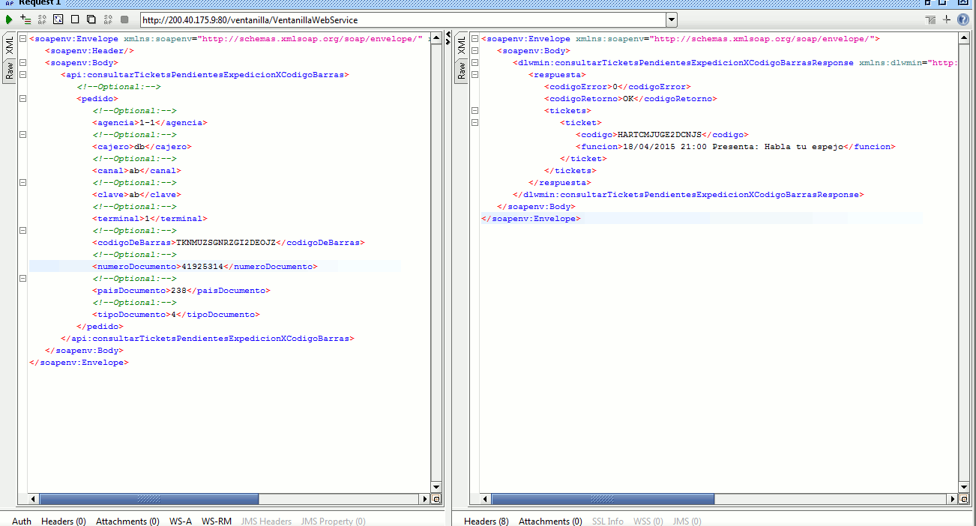The width and height of the screenshot is (976, 526).
Task: Open the response Headers (8) tab
Action: click(486, 521)
